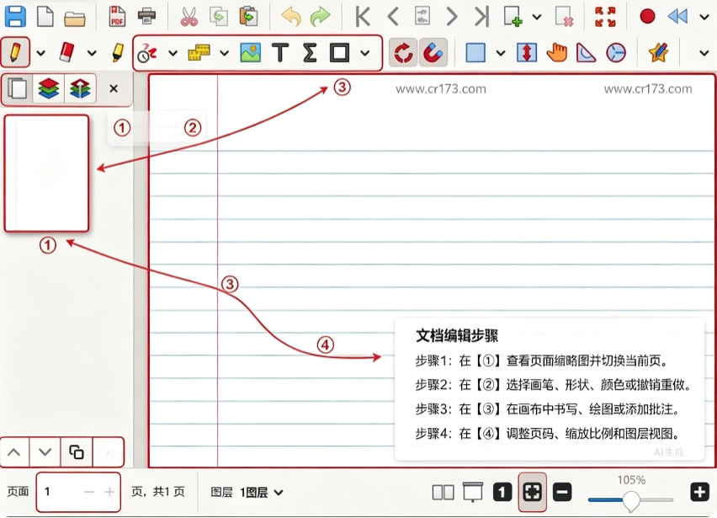
Task: Select the page 1 thumbnail
Action: [46, 173]
